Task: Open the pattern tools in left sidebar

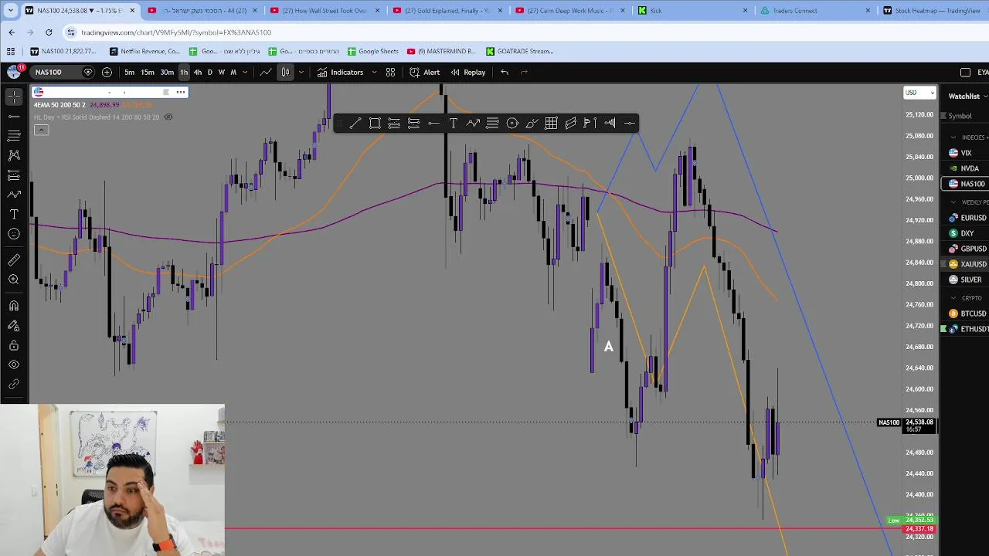Action: click(14, 155)
